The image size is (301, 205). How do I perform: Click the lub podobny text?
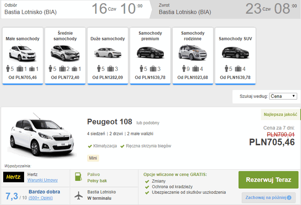pos(148,123)
